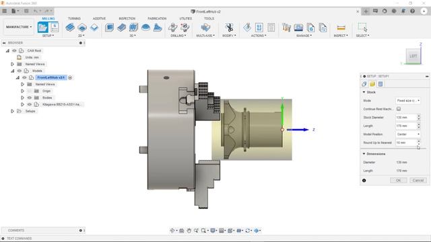This screenshot has width=431, height=242.
Task: Switch to the UTILITIES tab
Action: tap(186, 18)
